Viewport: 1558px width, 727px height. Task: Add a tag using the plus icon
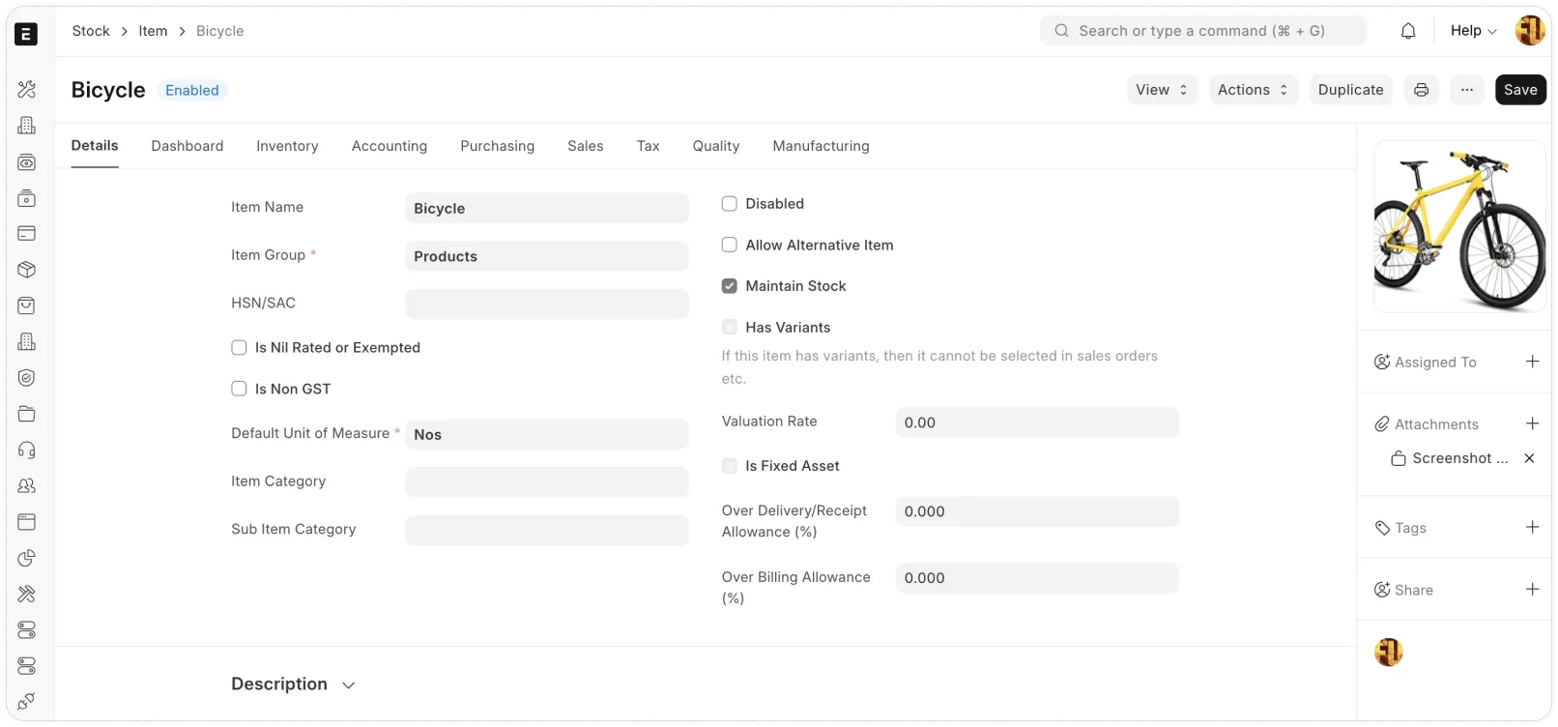coord(1532,527)
